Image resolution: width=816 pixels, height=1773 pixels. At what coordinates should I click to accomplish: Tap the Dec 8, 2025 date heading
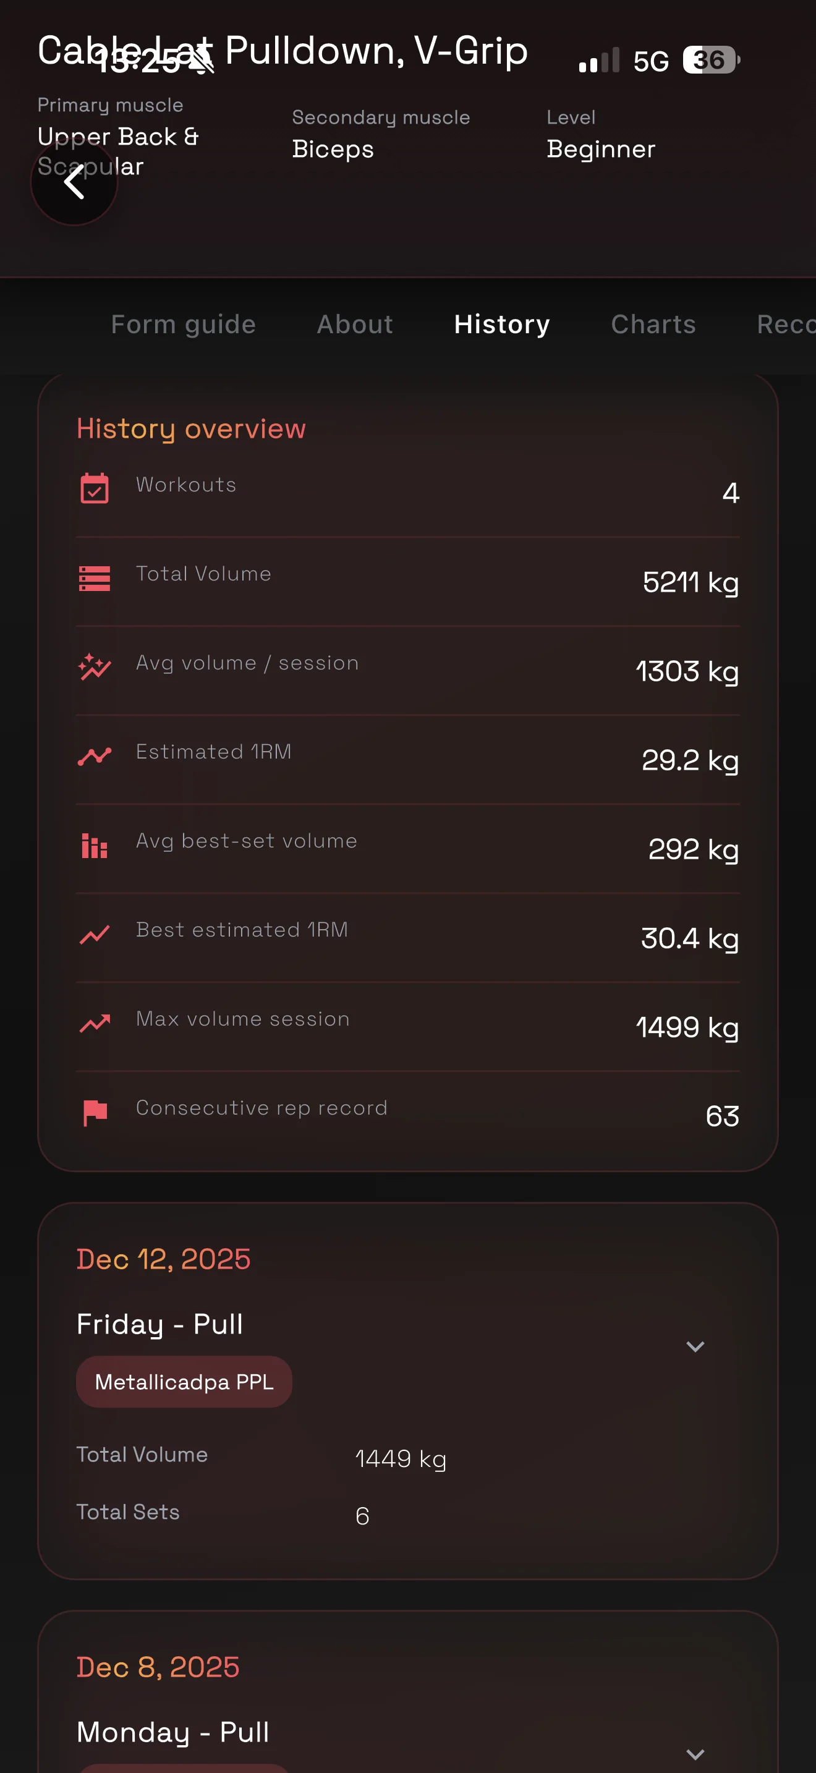click(x=158, y=1667)
